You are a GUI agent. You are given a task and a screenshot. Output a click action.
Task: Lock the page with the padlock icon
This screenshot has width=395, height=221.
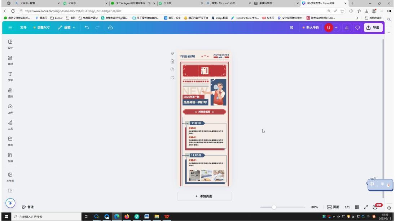[172, 61]
